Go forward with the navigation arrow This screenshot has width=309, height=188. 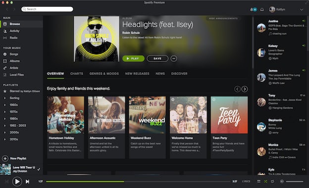[x=14, y=9]
